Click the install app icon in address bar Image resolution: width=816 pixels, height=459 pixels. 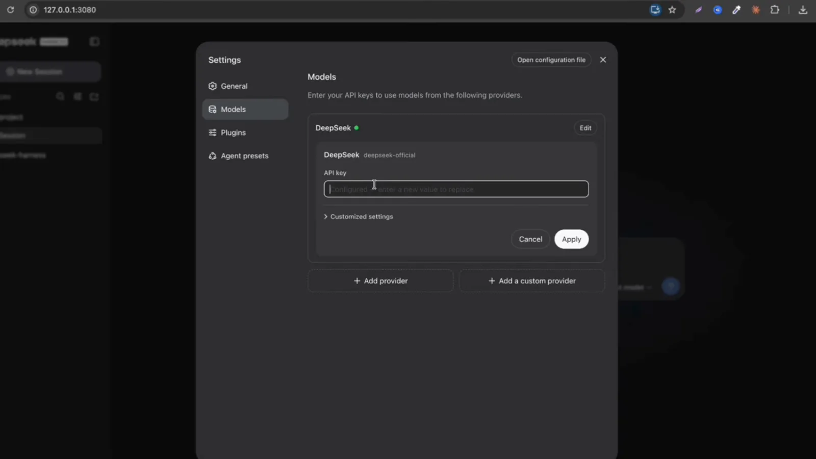point(655,10)
